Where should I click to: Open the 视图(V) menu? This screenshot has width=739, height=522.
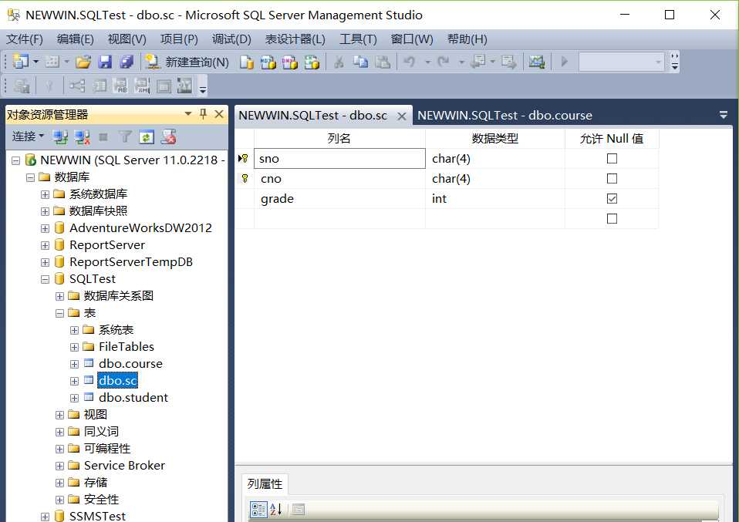pyautogui.click(x=127, y=39)
